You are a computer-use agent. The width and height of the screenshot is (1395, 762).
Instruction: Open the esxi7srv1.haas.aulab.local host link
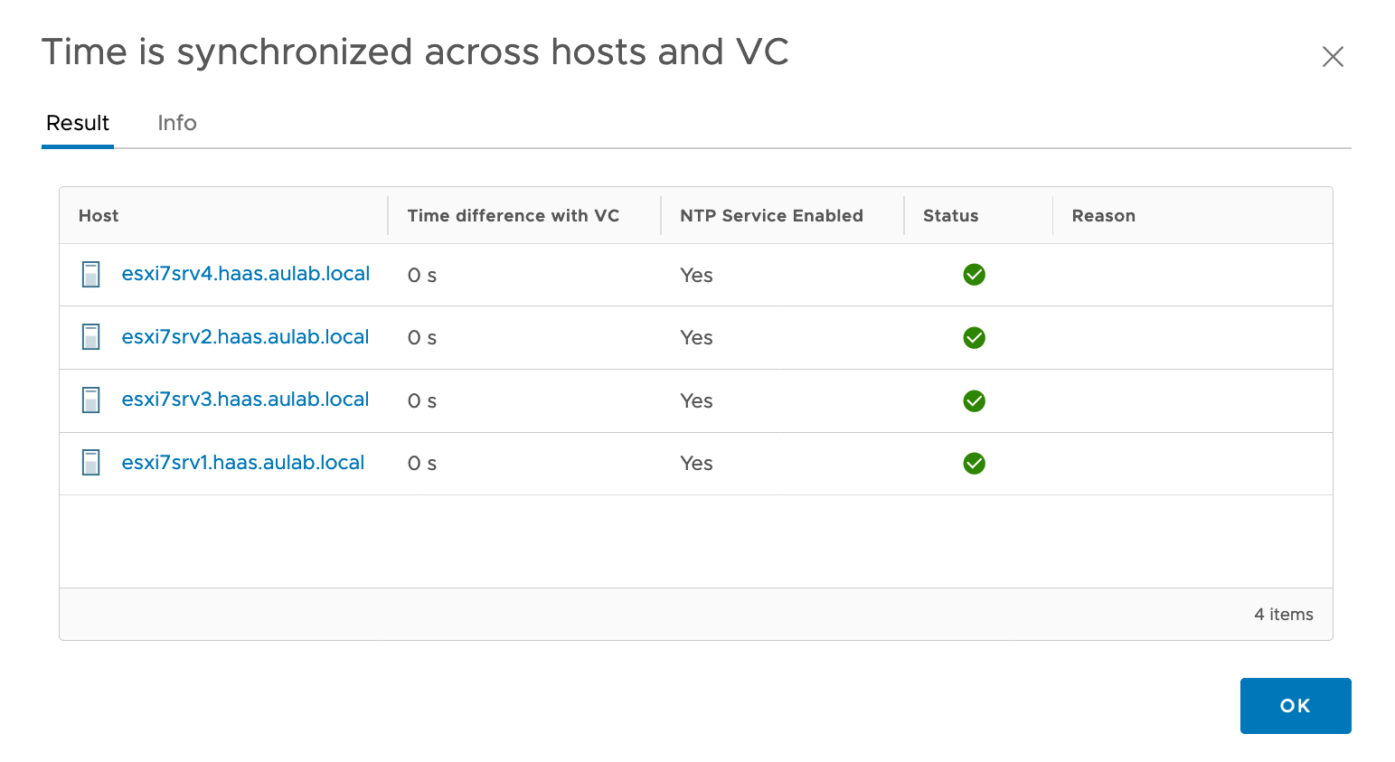[243, 463]
